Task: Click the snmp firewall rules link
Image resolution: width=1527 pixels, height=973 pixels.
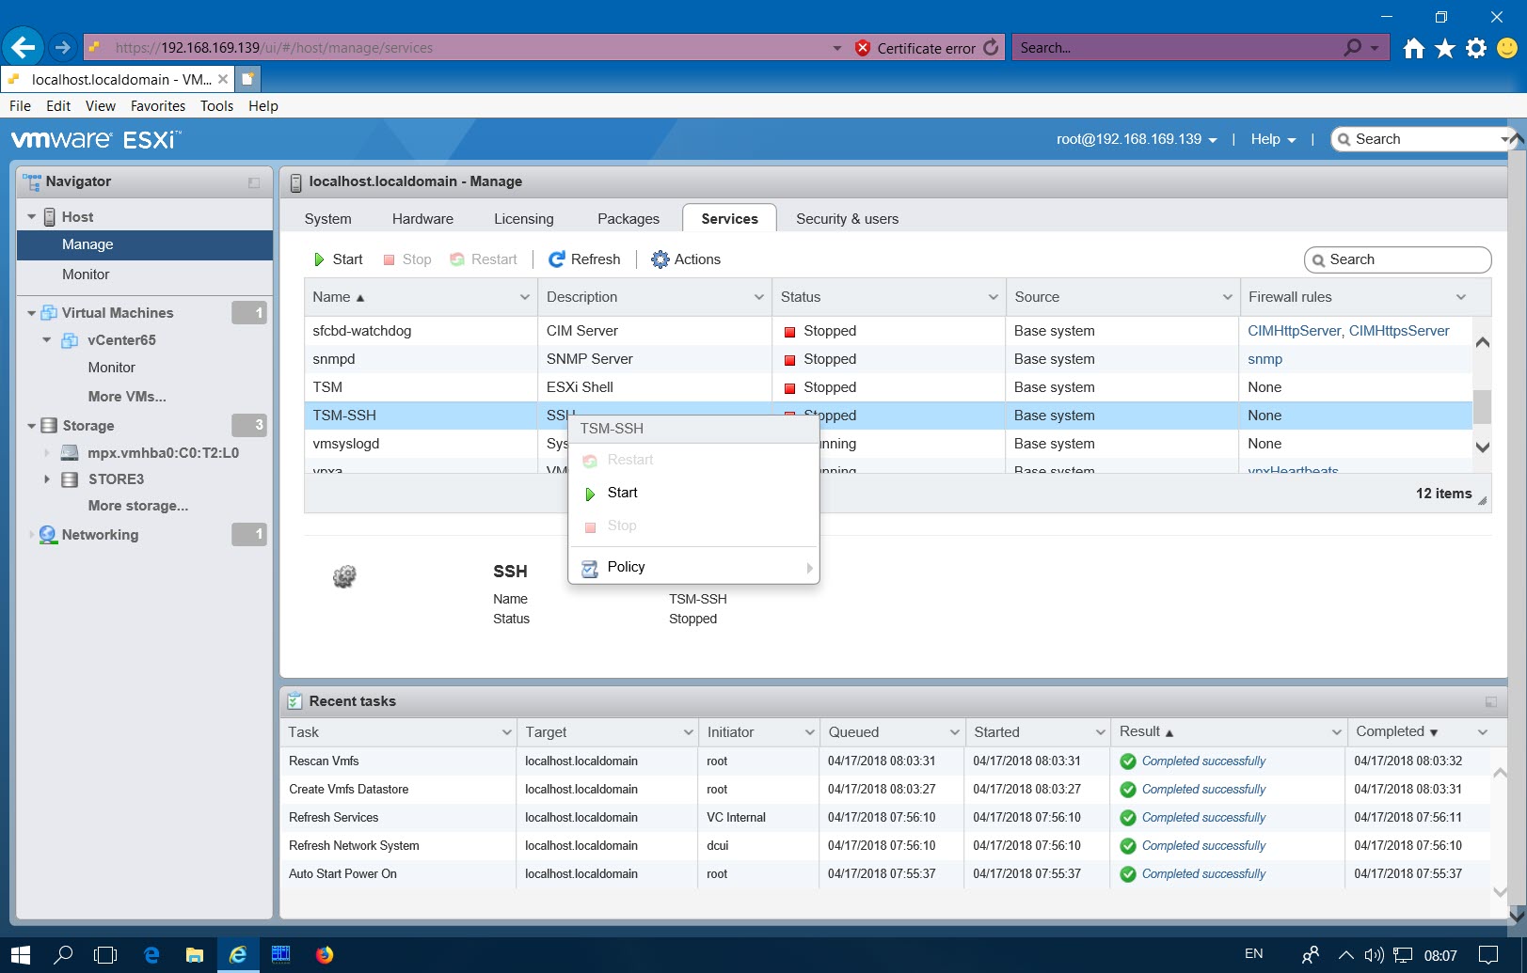Action: pos(1265,358)
